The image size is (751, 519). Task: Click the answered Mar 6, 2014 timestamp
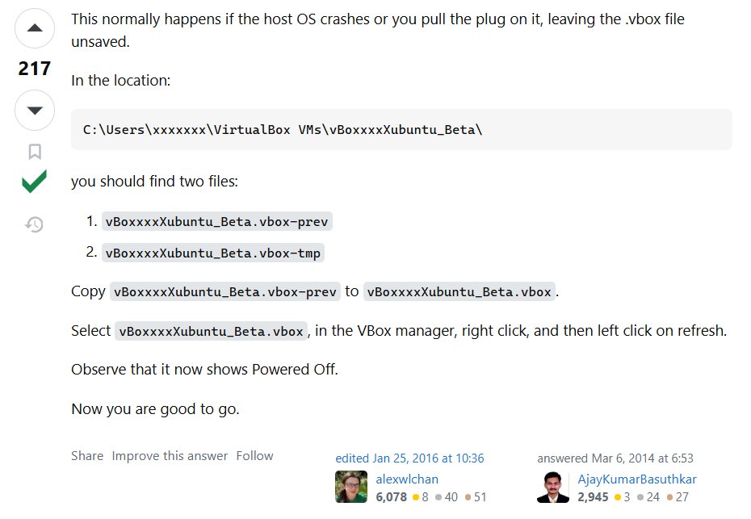coord(615,458)
